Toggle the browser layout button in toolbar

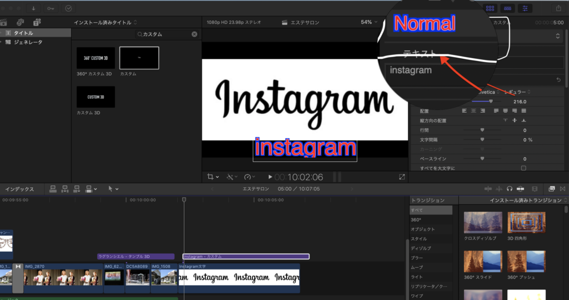coord(490,8)
